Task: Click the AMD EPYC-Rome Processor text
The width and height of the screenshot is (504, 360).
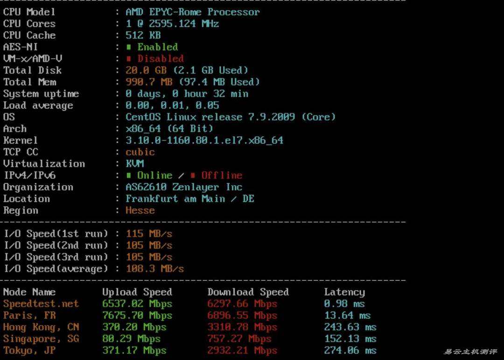Action: click(192, 12)
